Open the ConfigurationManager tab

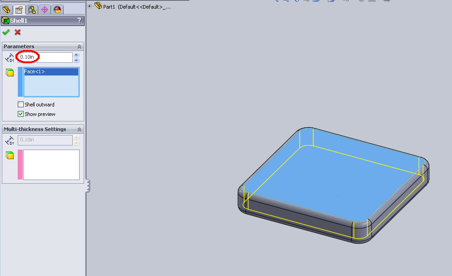(32, 10)
